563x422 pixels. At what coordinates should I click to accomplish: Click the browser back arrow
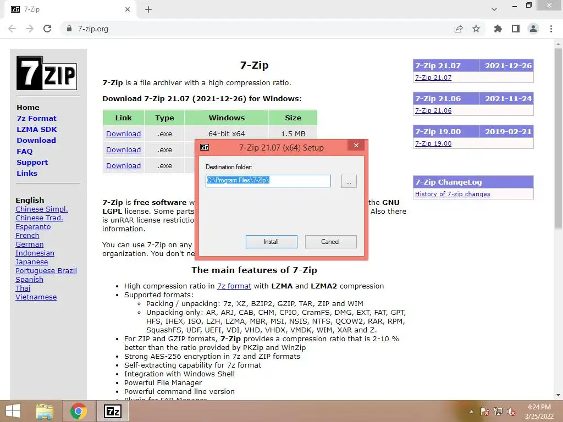(12, 29)
